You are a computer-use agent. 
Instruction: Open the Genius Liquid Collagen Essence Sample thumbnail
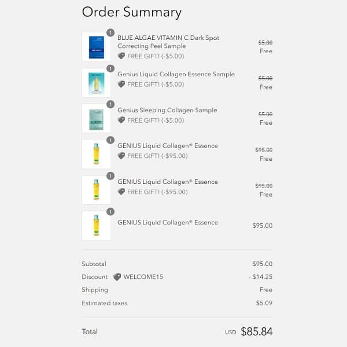pos(96,83)
